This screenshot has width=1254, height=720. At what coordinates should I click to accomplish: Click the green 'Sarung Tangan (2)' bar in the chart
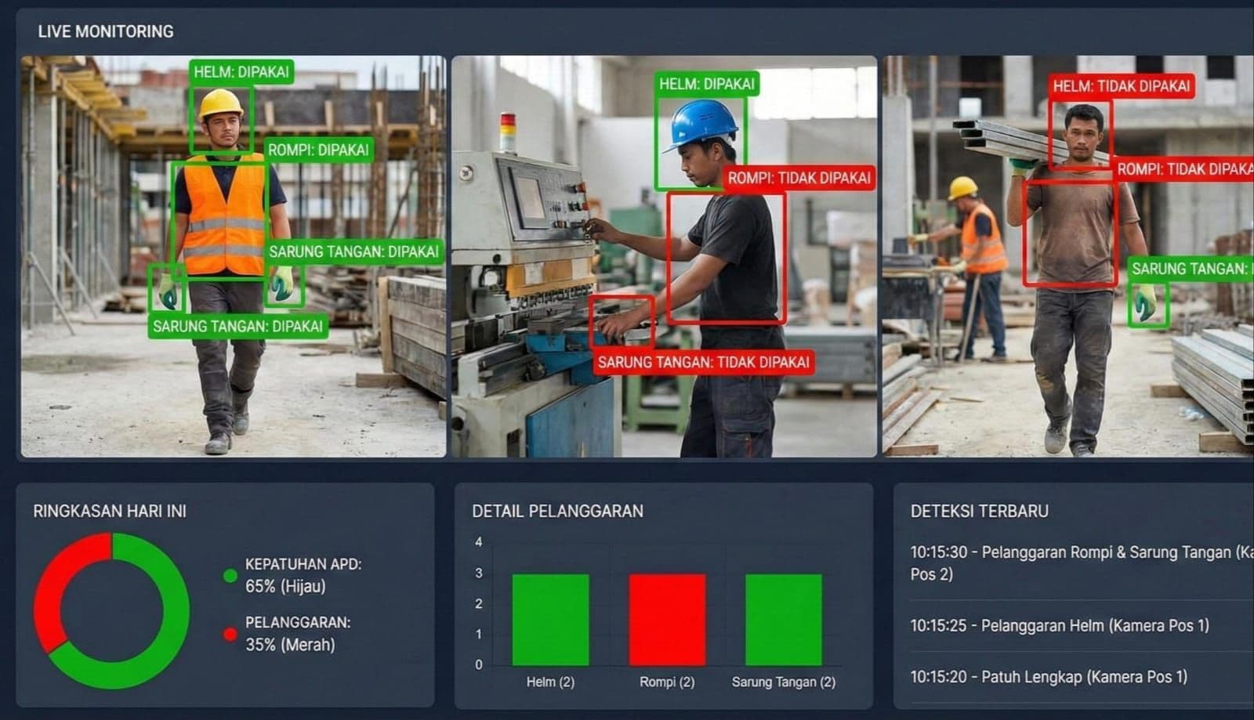pyautogui.click(x=784, y=620)
